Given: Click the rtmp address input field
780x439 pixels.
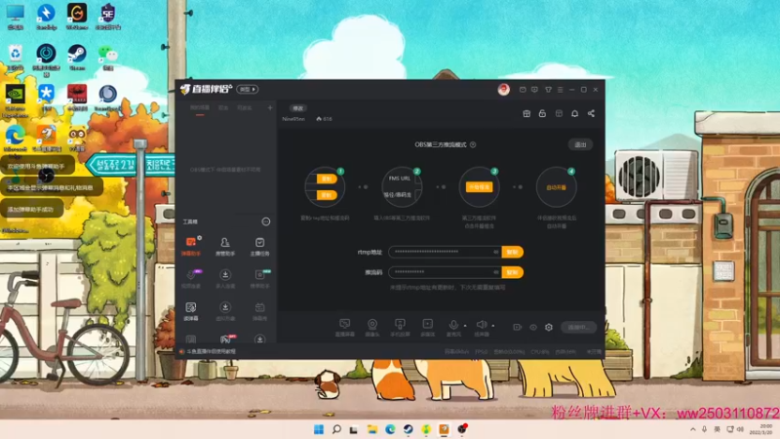Looking at the screenshot, I should coord(446,252).
